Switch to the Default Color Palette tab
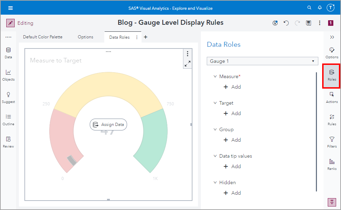Image resolution: width=341 pixels, height=210 pixels. pyautogui.click(x=42, y=36)
